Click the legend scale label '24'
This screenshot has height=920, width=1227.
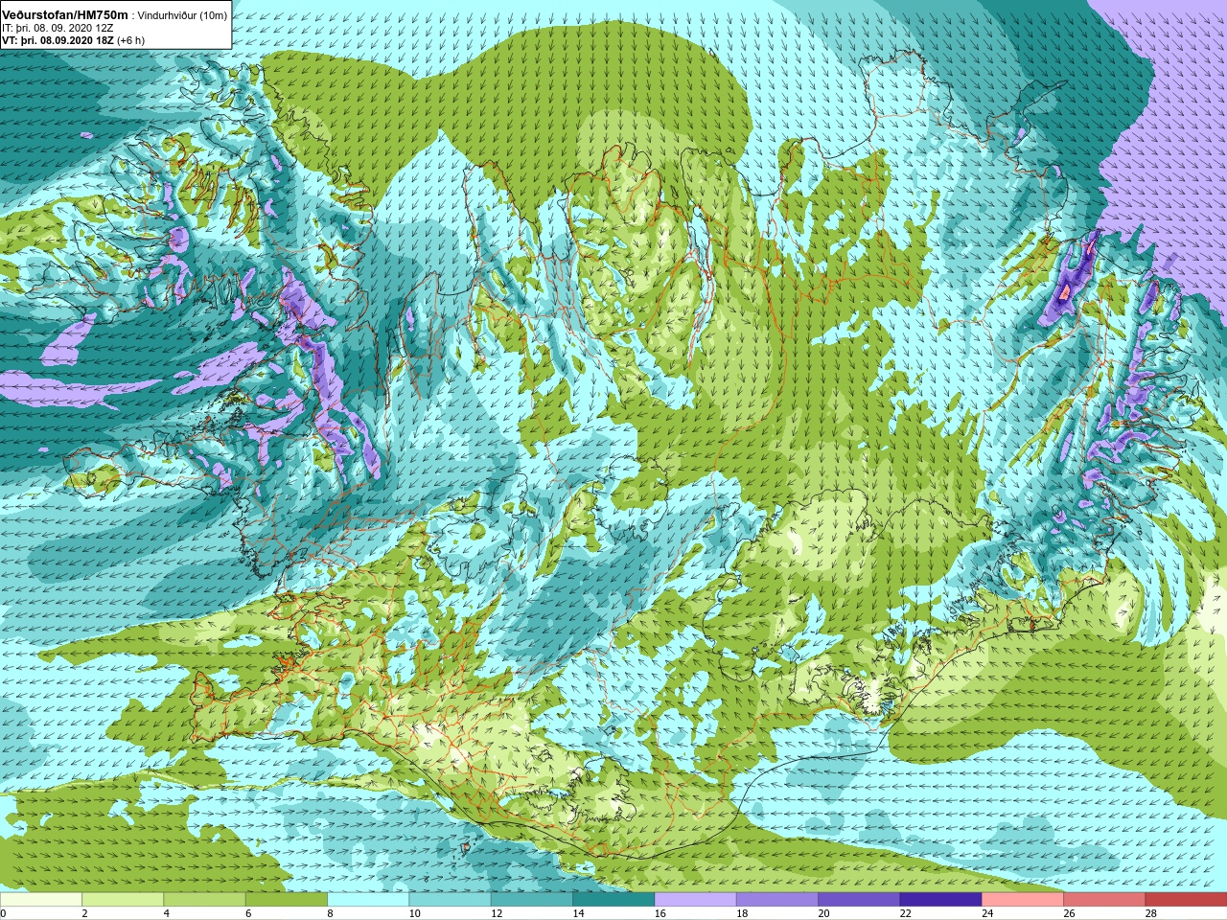987,913
